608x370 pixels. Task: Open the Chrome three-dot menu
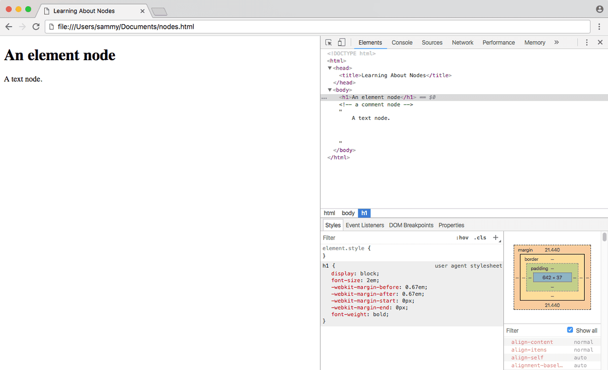point(599,27)
